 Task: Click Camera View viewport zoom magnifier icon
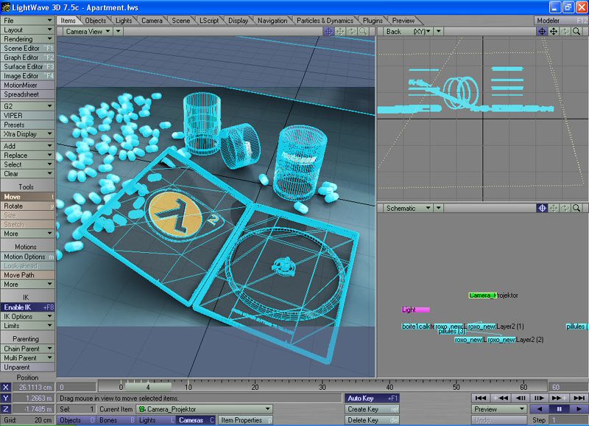363,32
